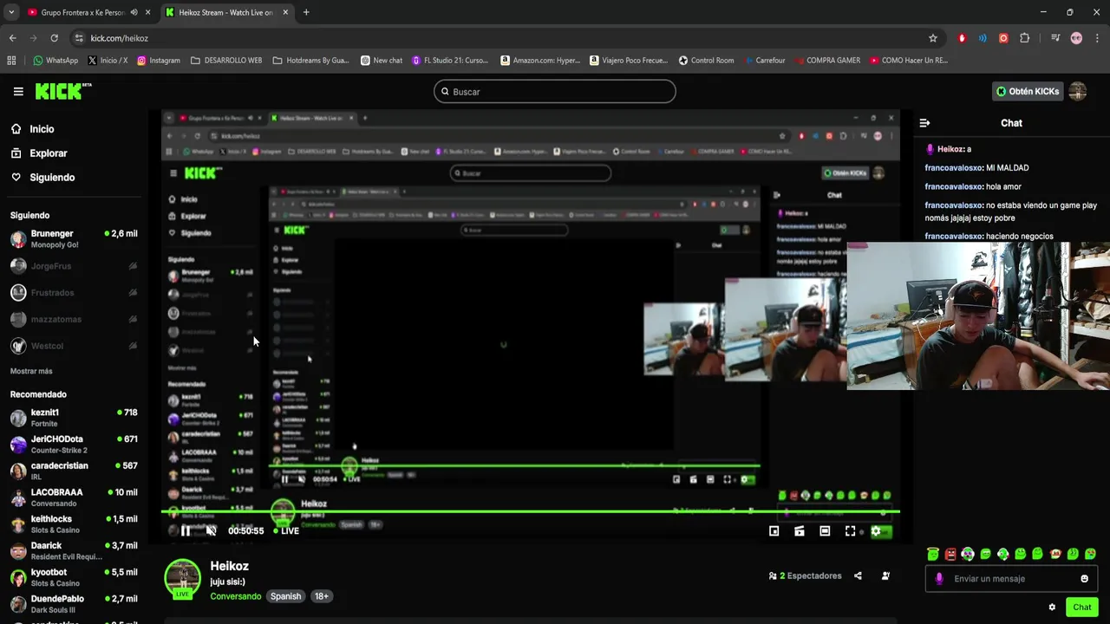Insert the first green emote in chat
1110x624 pixels.
[x=932, y=554]
